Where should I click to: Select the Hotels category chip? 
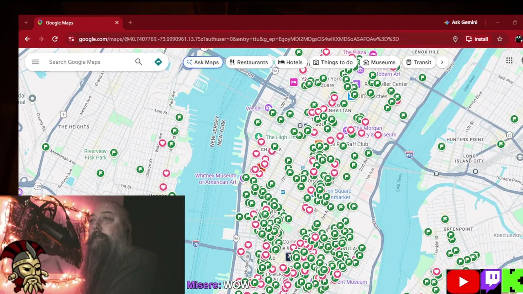(x=291, y=62)
